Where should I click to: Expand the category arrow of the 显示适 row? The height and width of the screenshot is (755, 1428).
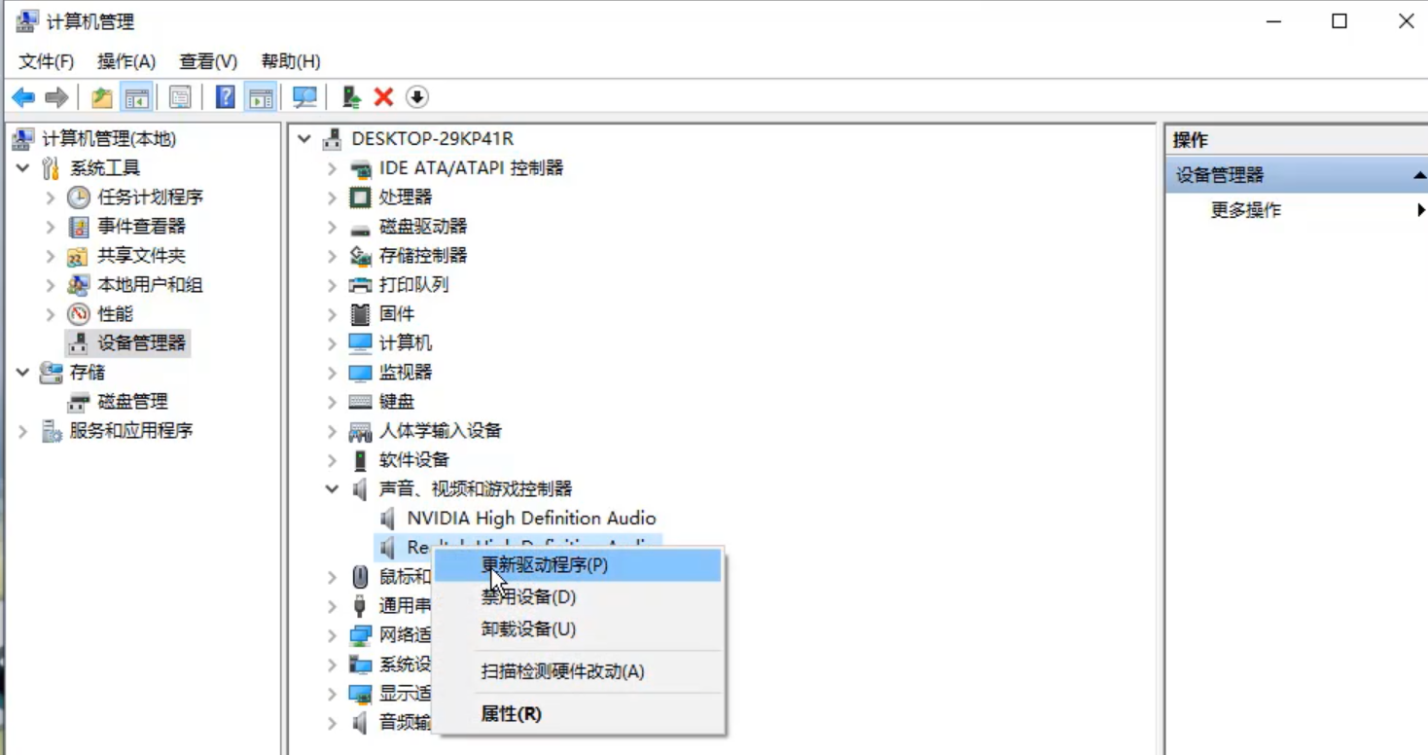333,694
